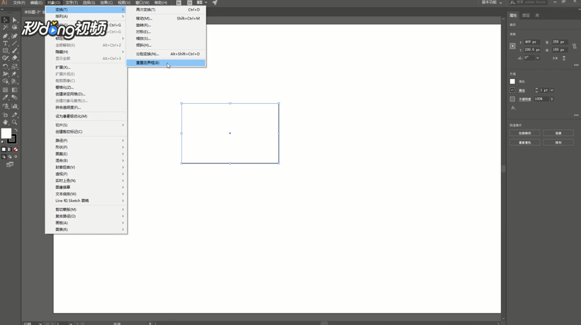Expand the 封套扭曲(V) submenu
The width and height of the screenshot is (581, 325).
pos(86,167)
